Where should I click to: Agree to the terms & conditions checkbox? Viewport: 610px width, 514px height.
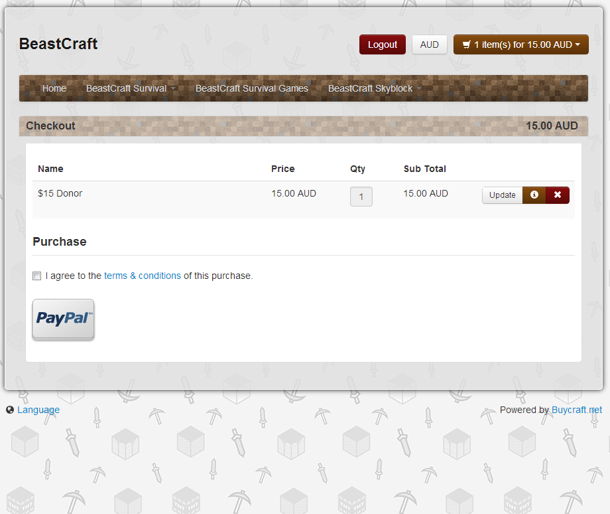pos(37,276)
